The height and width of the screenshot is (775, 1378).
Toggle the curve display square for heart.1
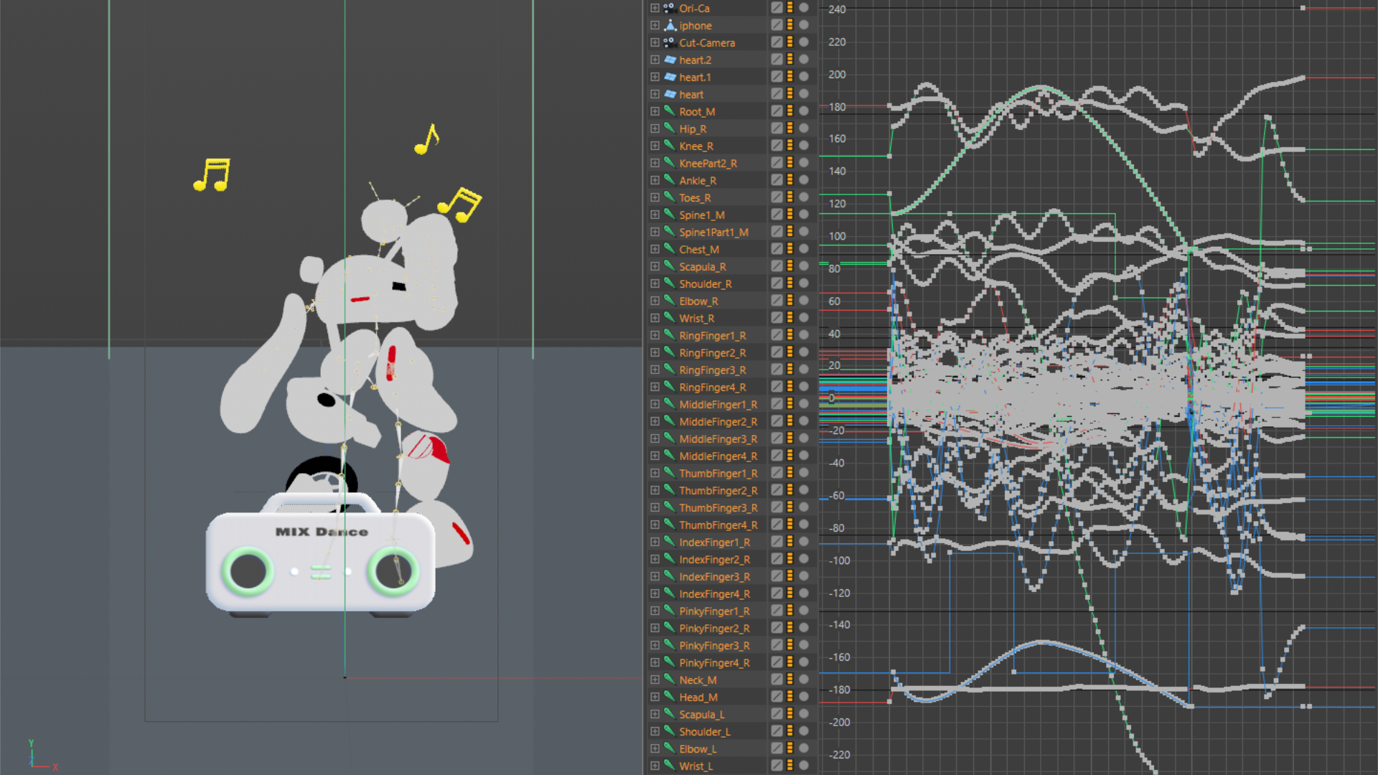777,77
